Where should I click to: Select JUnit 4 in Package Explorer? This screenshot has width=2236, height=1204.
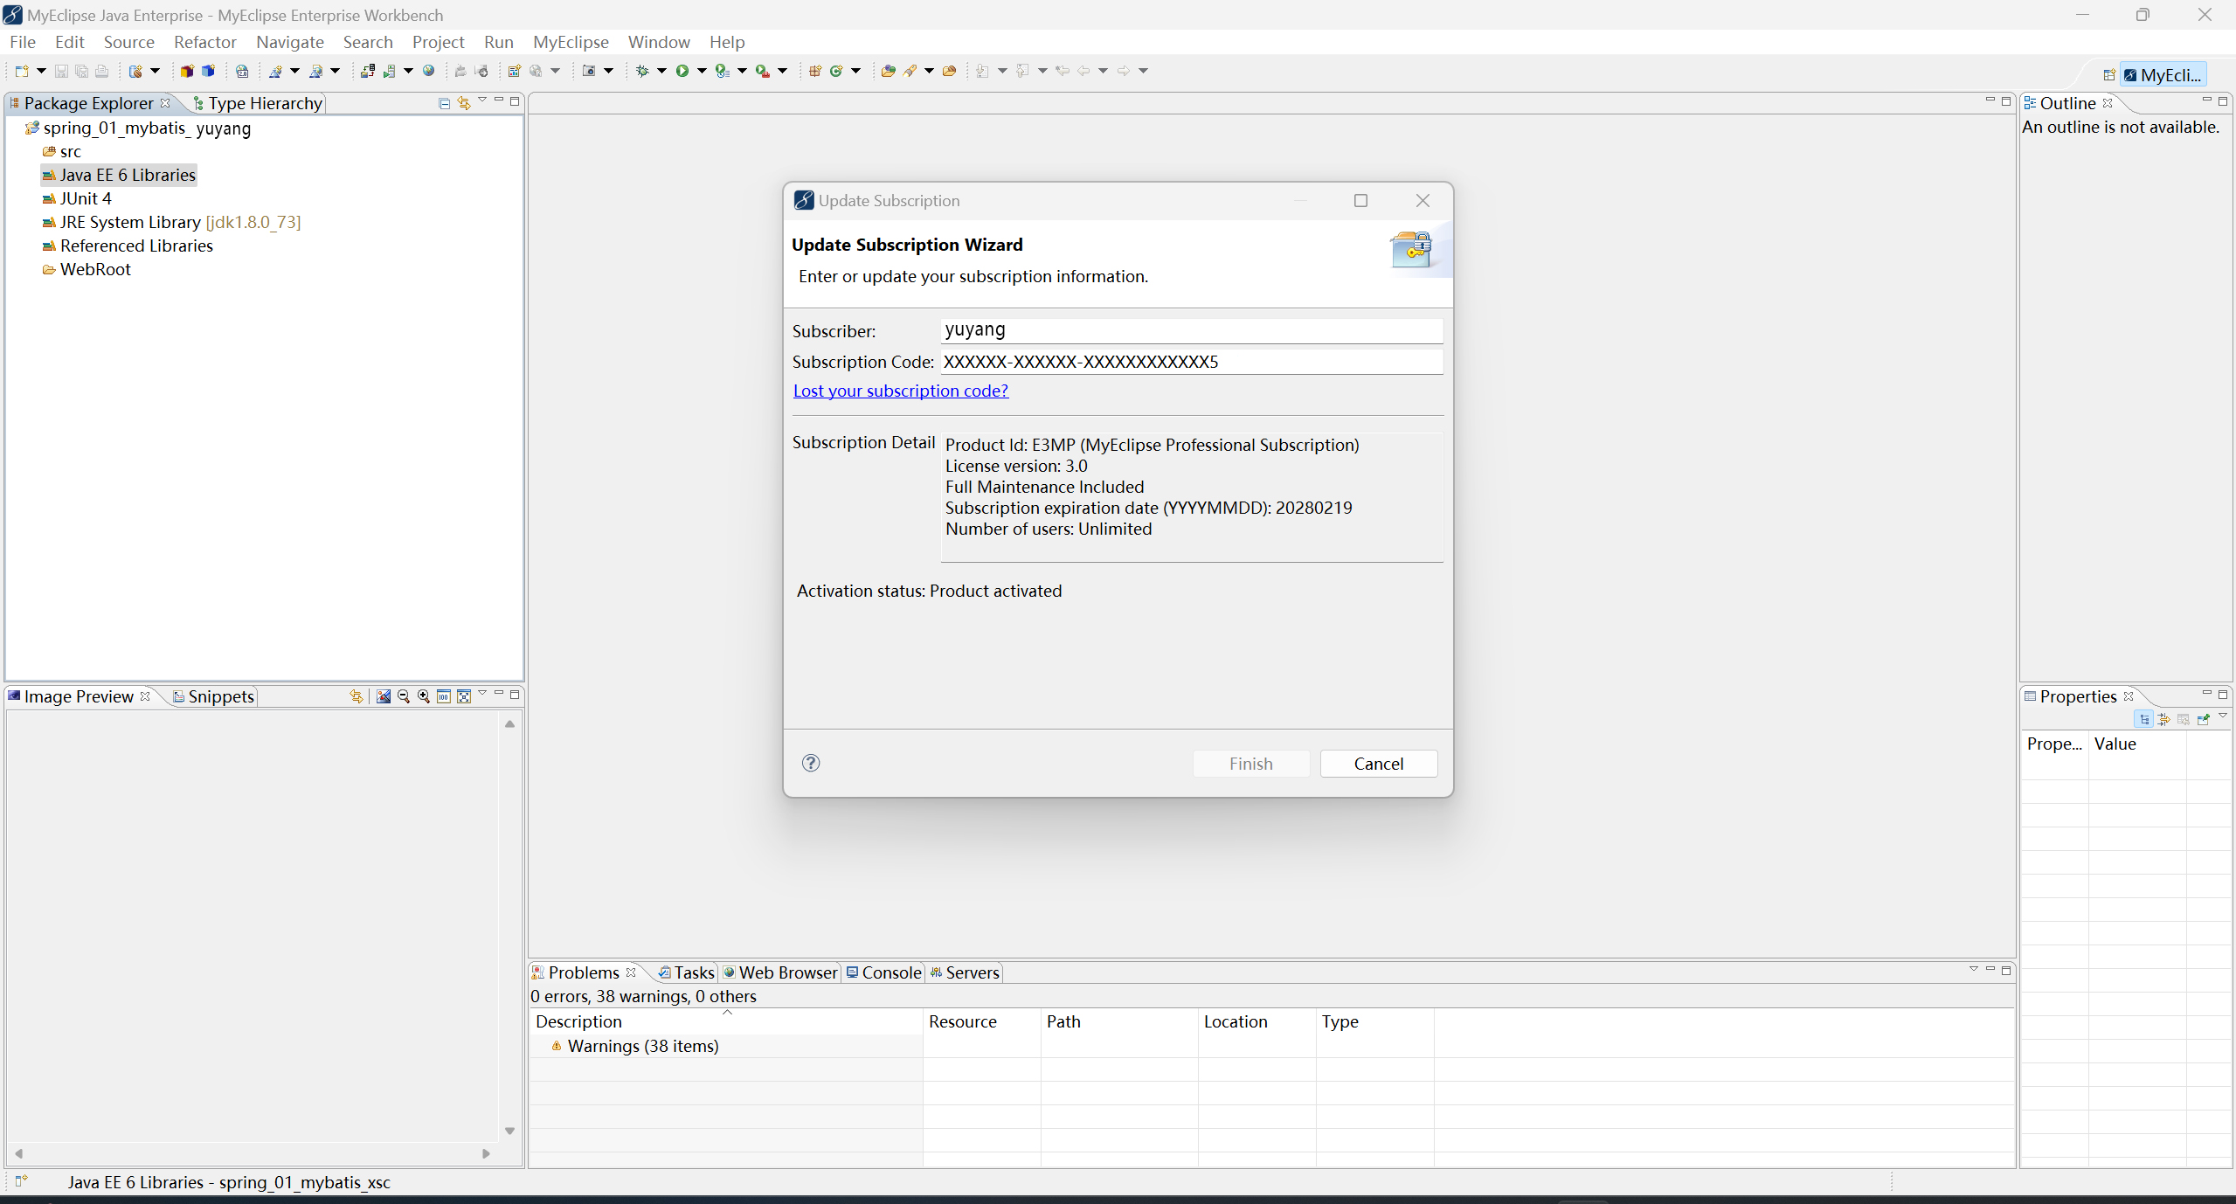pos(77,198)
